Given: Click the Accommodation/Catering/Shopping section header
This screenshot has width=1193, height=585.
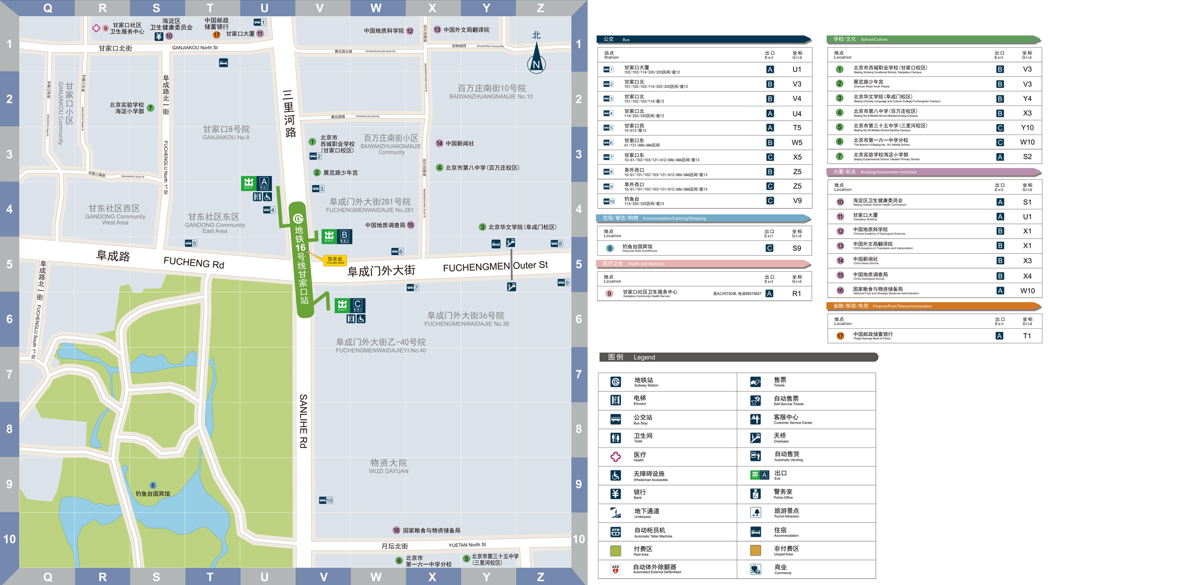Looking at the screenshot, I should [x=704, y=218].
